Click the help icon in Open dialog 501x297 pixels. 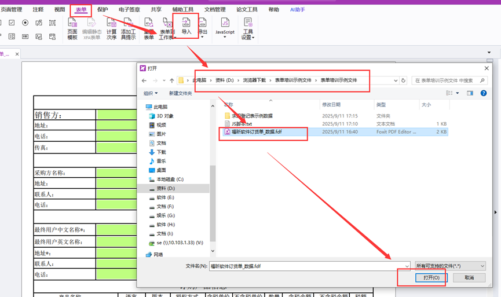pos(484,93)
